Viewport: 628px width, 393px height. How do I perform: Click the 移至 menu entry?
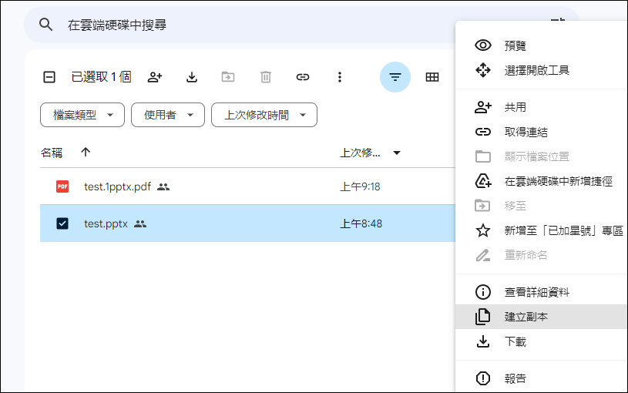coord(542,206)
